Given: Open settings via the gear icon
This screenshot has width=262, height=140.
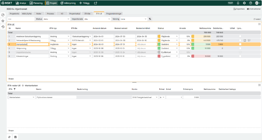Looking at the screenshot, I should tap(244, 3).
